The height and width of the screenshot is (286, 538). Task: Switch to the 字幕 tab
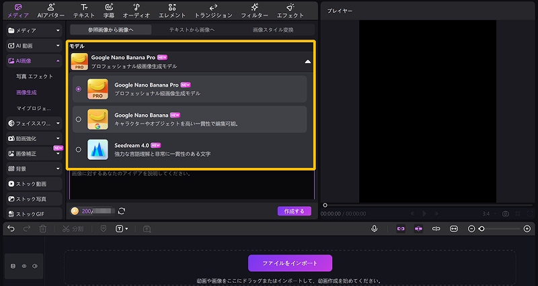[x=109, y=11]
